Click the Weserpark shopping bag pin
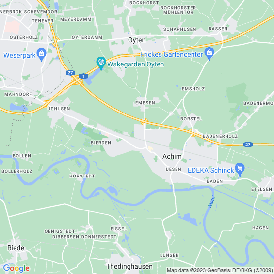Viewport: 274px width, 274px height. 41,54
